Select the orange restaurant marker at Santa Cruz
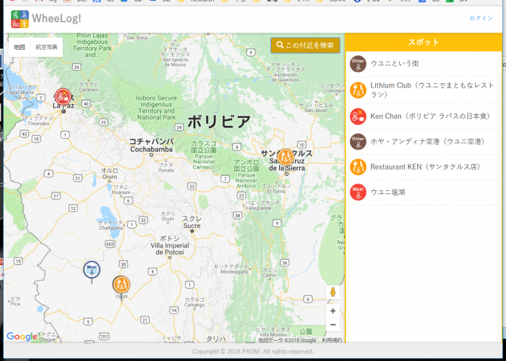 click(286, 157)
